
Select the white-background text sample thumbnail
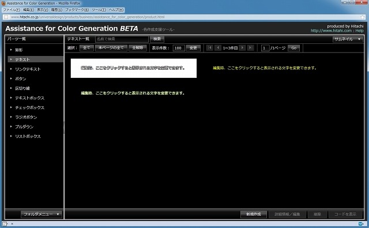133,68
